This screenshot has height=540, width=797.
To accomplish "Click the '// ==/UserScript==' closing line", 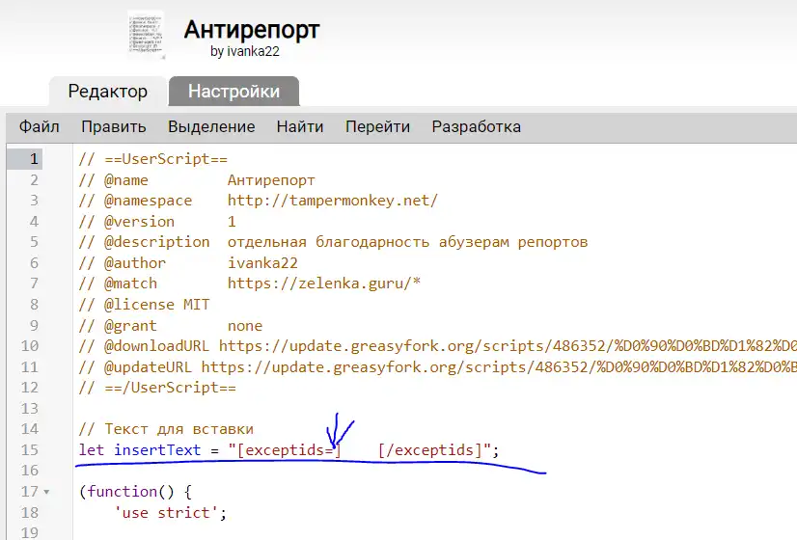I will pyautogui.click(x=157, y=388).
